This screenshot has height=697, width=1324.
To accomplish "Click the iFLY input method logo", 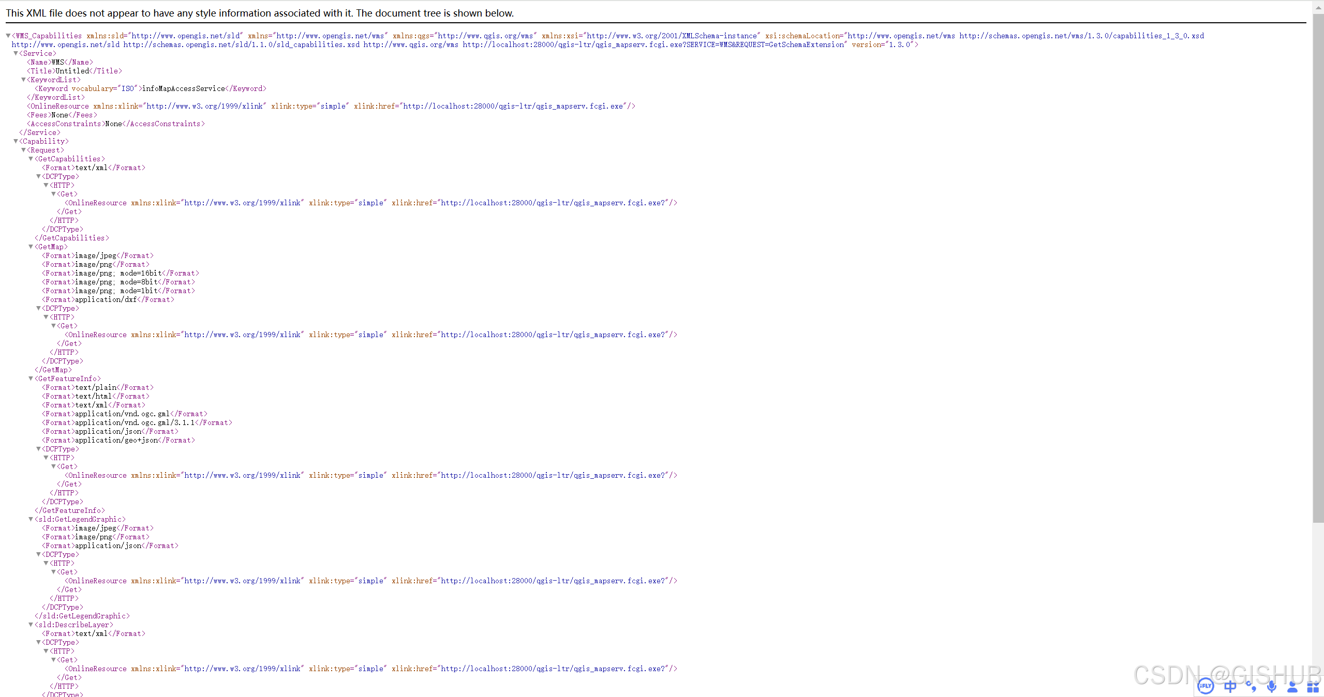I will pyautogui.click(x=1206, y=686).
